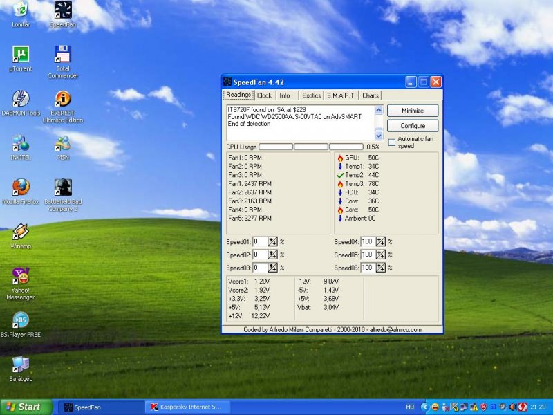Screen dimensions: 553x415
Task: Click the Speed01 value field
Action: (261, 241)
